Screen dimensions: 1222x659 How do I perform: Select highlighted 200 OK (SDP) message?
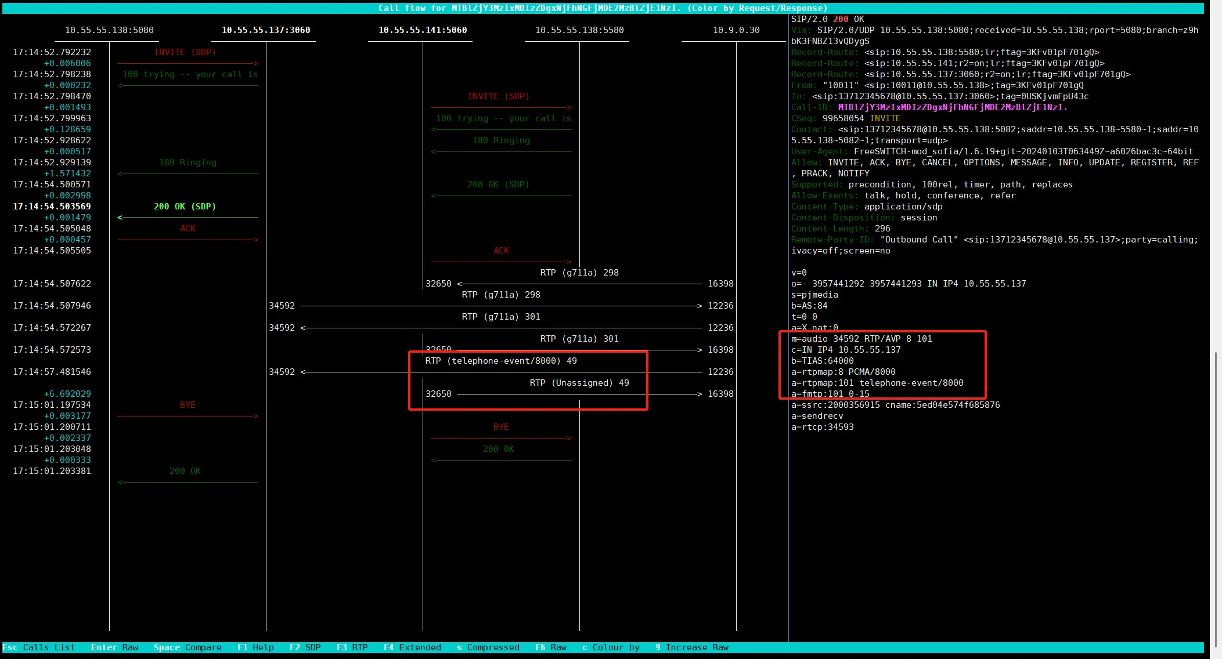pos(185,207)
